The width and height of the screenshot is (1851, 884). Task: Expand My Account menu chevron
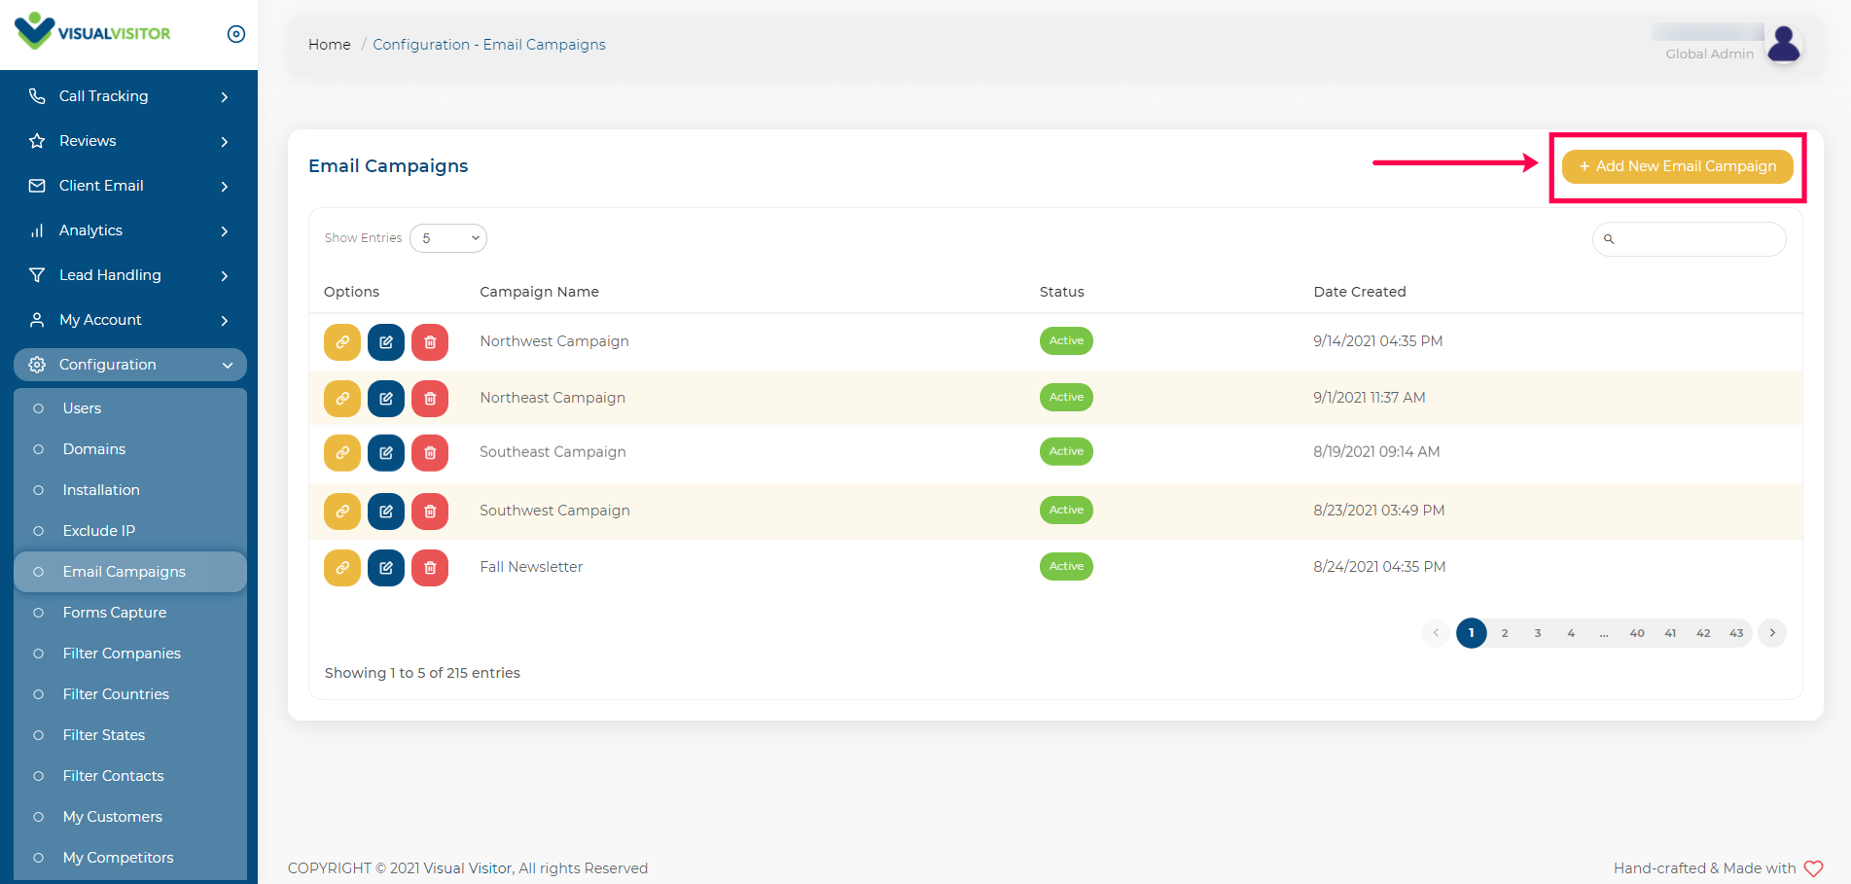(225, 321)
